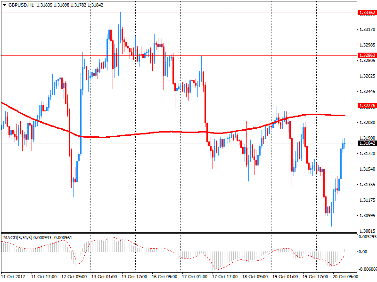This screenshot has height=282, width=377.
Task: Click the 13 Oct 01:00 time label
Action: [x=104, y=277]
